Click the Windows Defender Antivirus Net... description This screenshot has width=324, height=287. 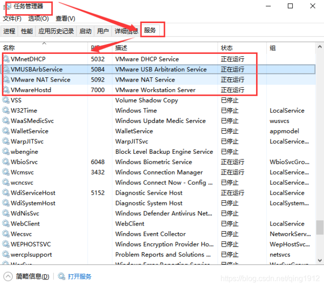tap(164, 213)
